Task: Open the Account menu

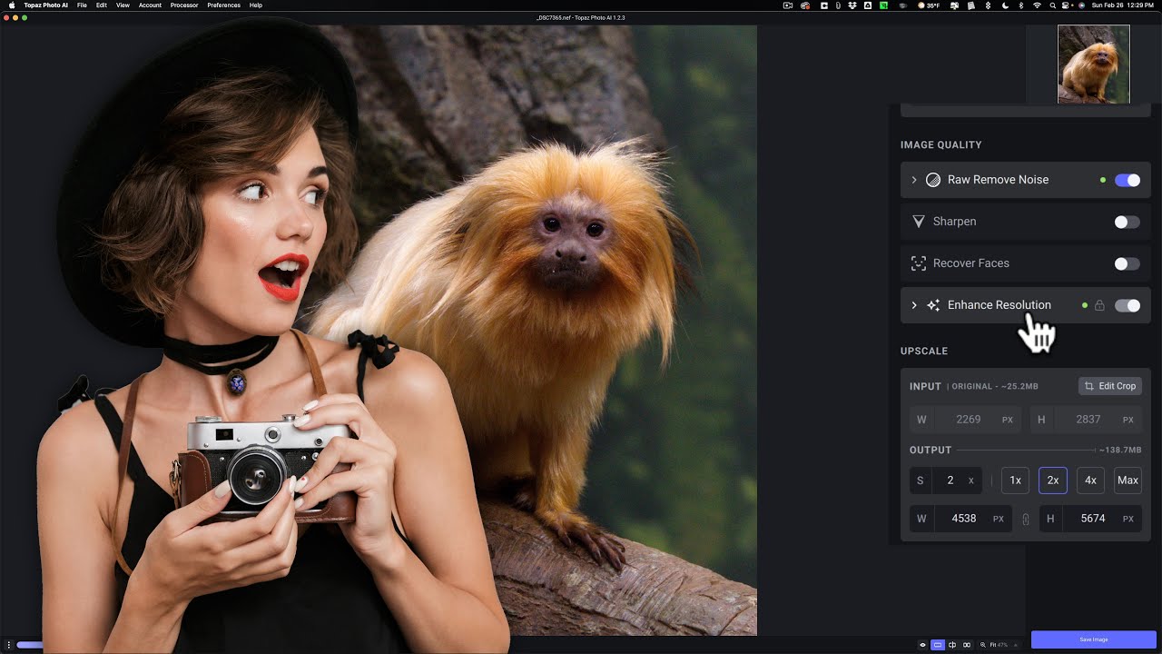Action: click(150, 5)
